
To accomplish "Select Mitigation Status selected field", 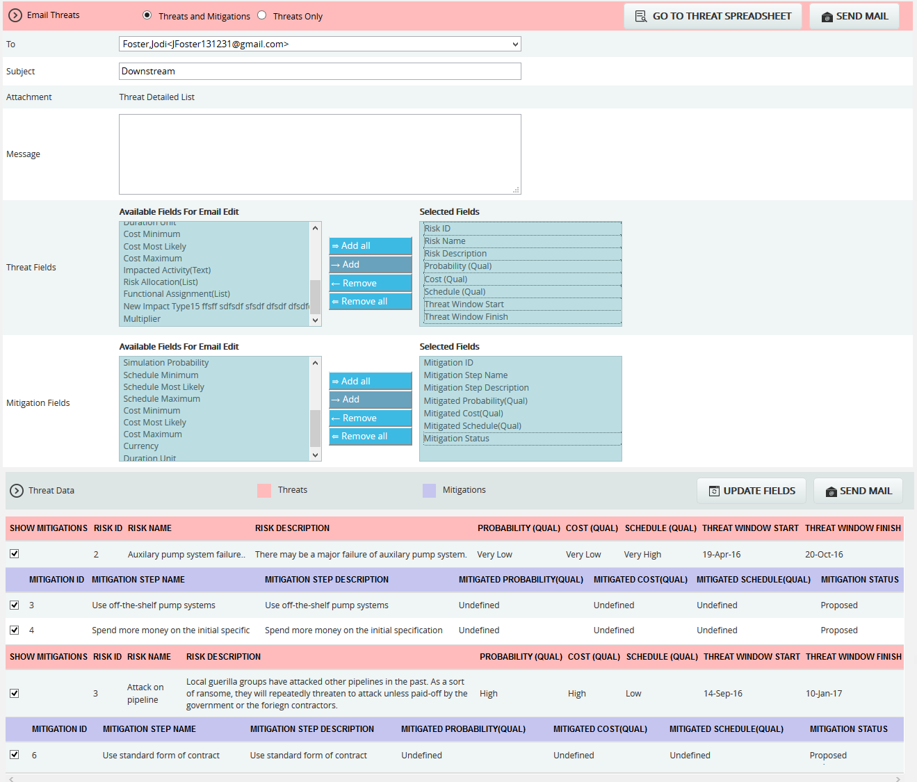I will 521,439.
